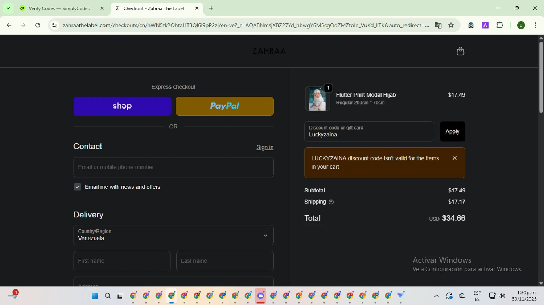The width and height of the screenshot is (544, 305).
Task: Open the network tray icon
Action: 492,296
